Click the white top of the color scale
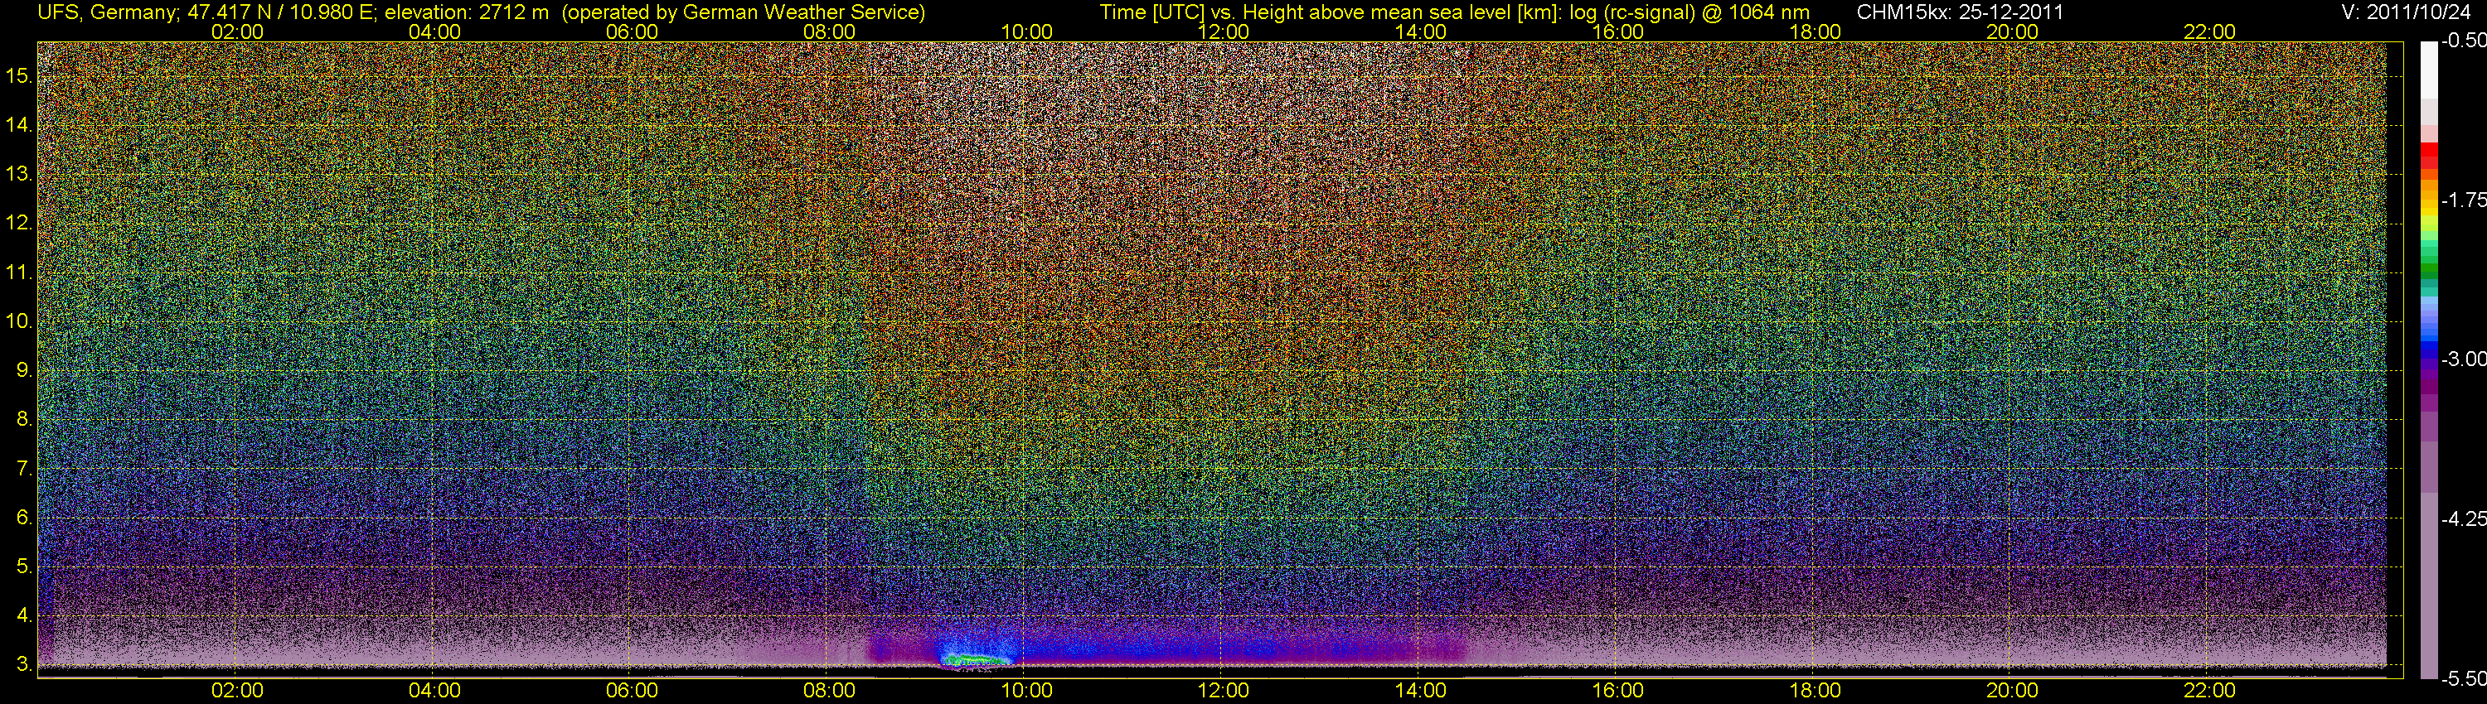Image resolution: width=2487 pixels, height=704 pixels. (x=2429, y=70)
